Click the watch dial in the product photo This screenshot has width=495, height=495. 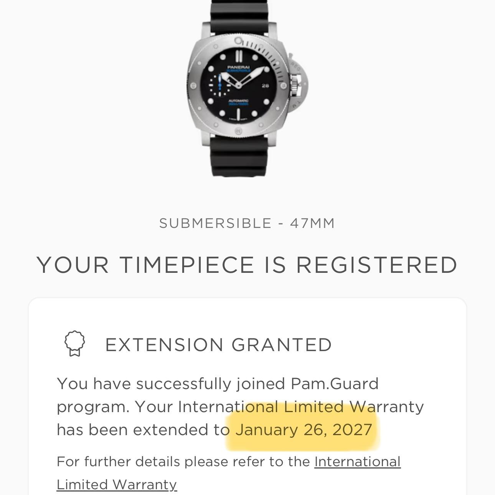pyautogui.click(x=239, y=84)
